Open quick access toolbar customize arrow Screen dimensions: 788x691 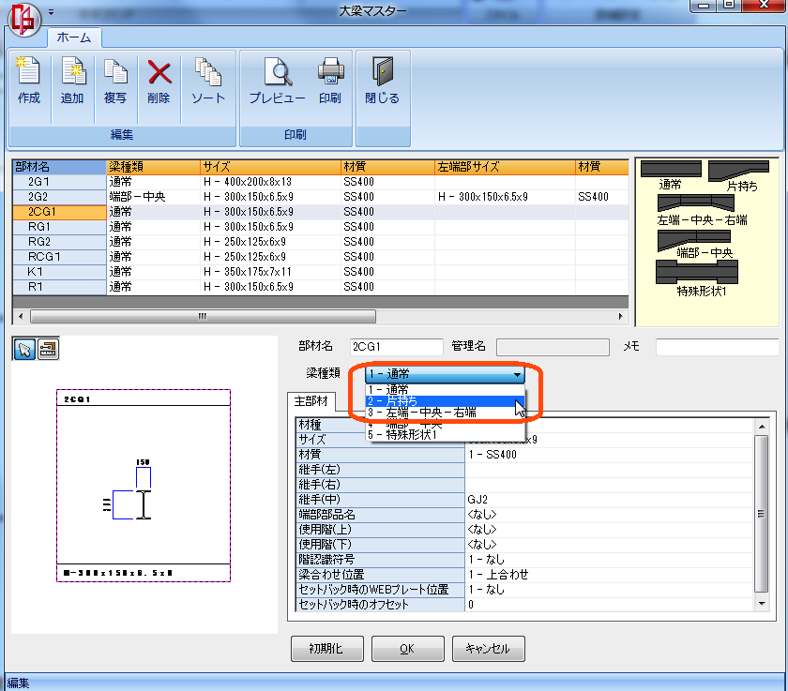[51, 11]
